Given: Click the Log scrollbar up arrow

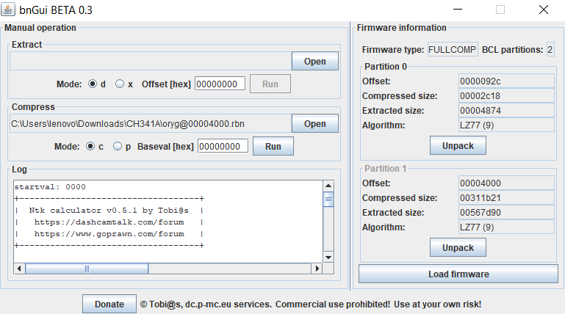Looking at the screenshot, I should pos(328,186).
